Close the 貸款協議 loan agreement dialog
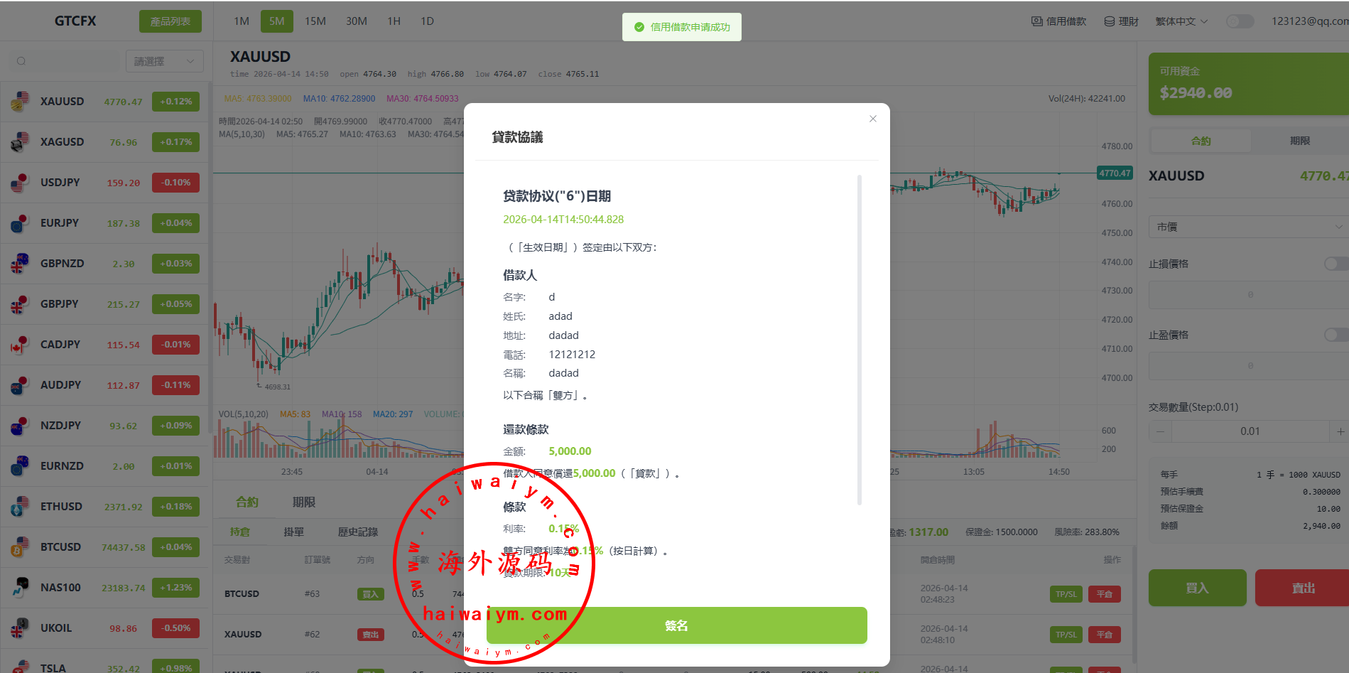The height and width of the screenshot is (673, 1349). [x=873, y=119]
